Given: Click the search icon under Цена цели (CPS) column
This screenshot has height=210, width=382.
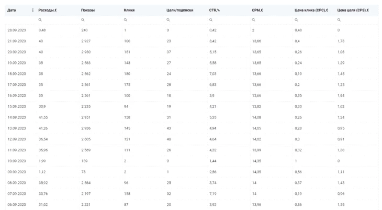Looking at the screenshot, I should pos(339,20).
